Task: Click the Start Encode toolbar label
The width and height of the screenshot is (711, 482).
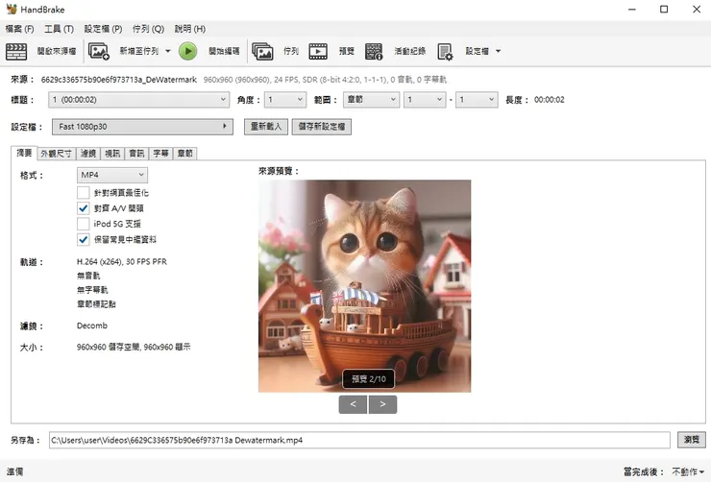Action: 224,51
